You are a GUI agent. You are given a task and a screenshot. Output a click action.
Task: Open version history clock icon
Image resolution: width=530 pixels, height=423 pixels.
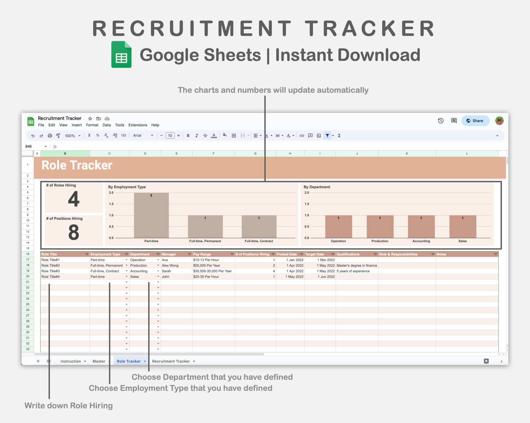441,120
